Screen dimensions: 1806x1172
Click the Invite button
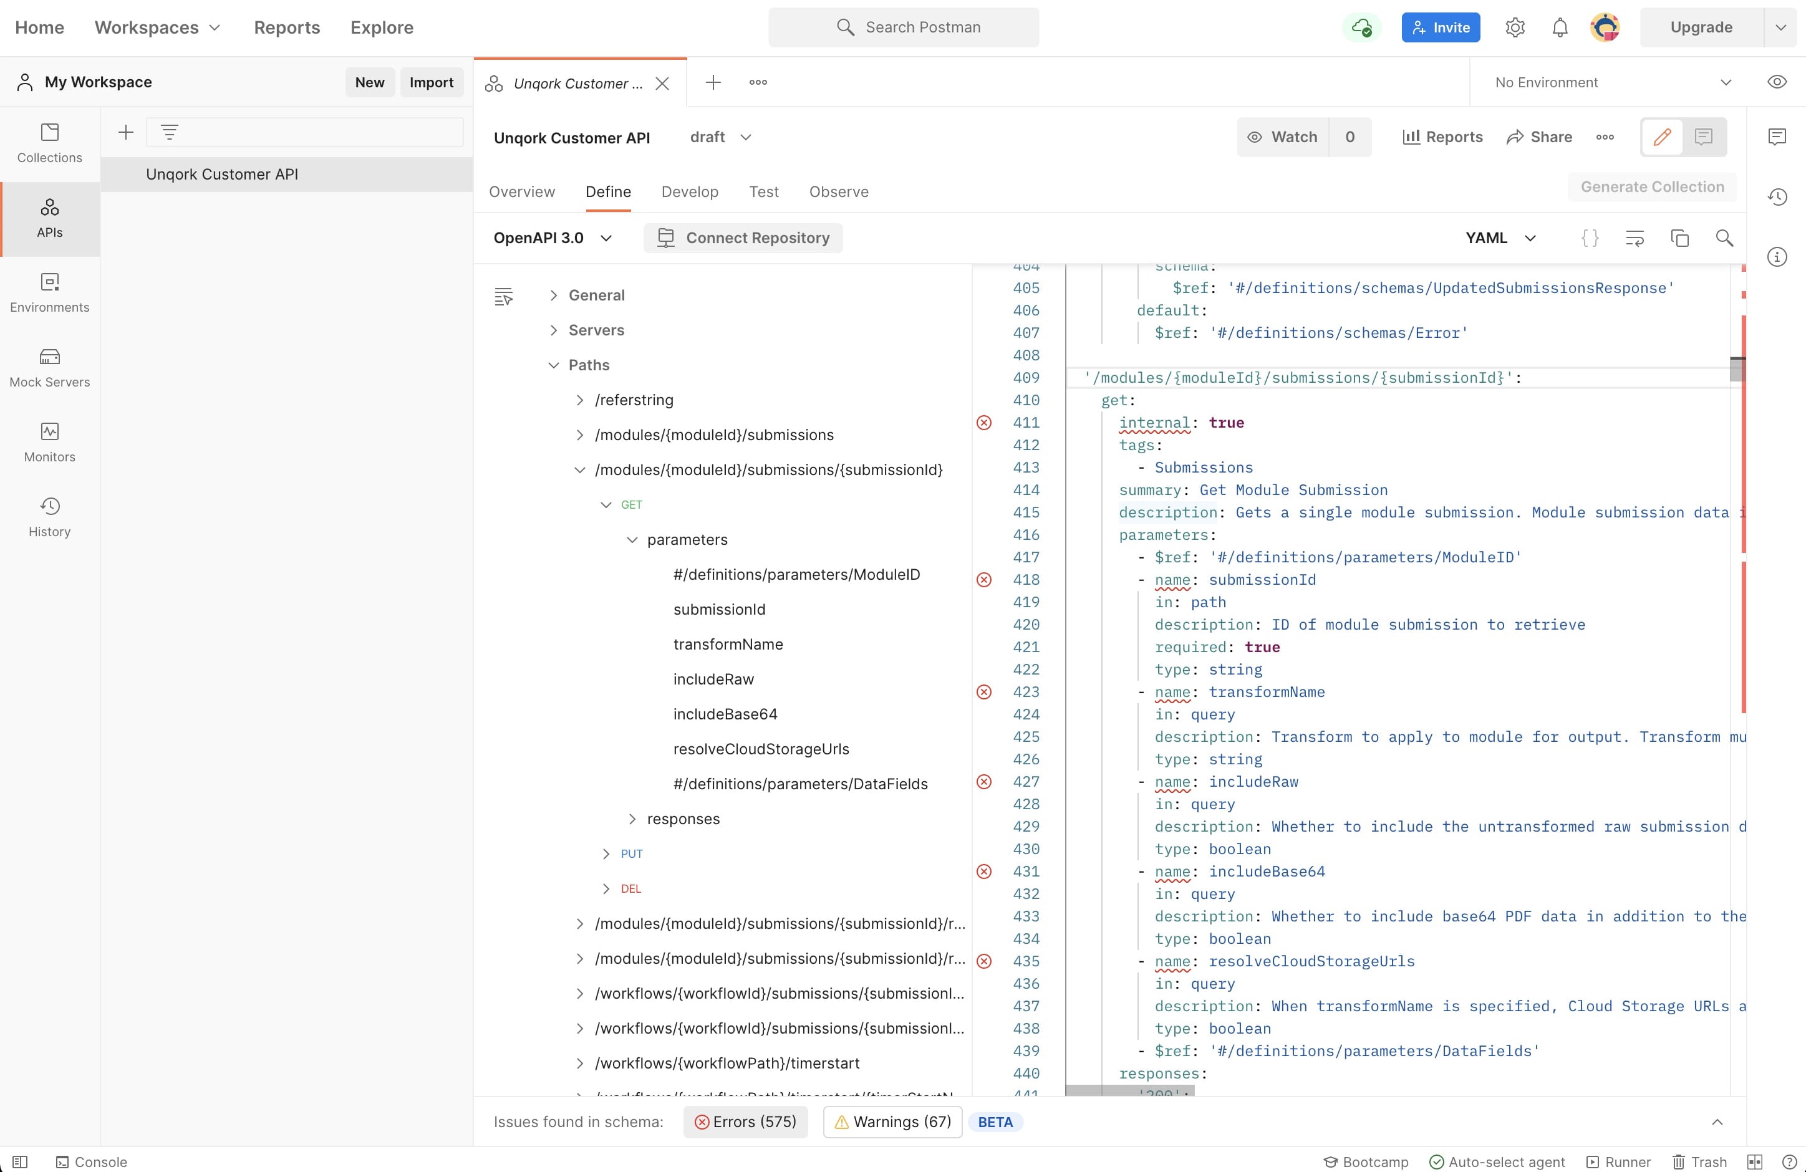(x=1440, y=27)
